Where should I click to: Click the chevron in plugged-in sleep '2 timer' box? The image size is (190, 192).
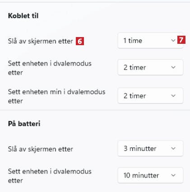click(173, 67)
